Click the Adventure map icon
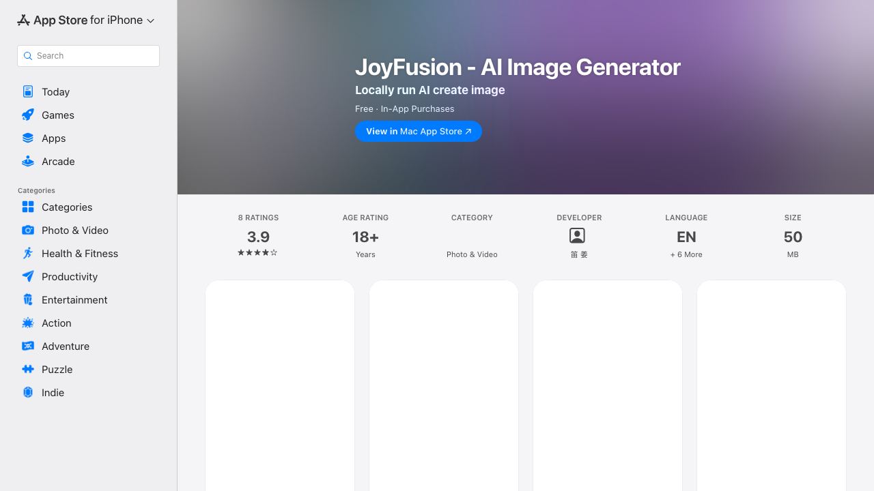 [x=28, y=346]
